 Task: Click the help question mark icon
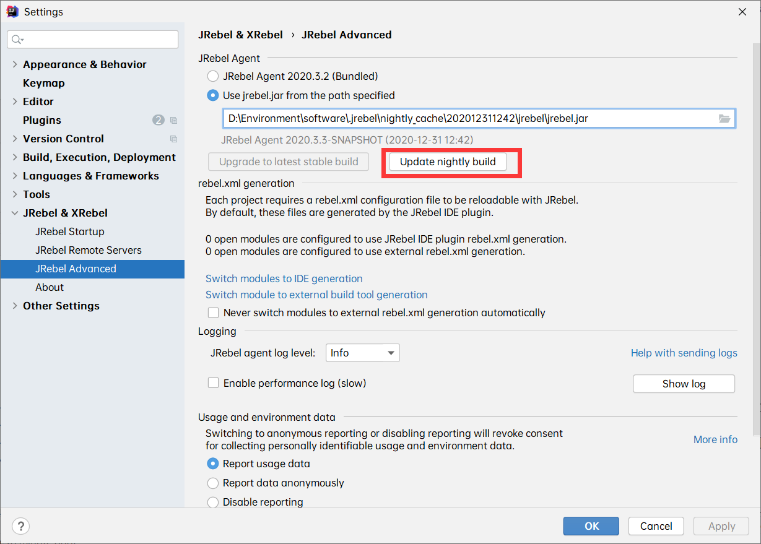click(20, 526)
